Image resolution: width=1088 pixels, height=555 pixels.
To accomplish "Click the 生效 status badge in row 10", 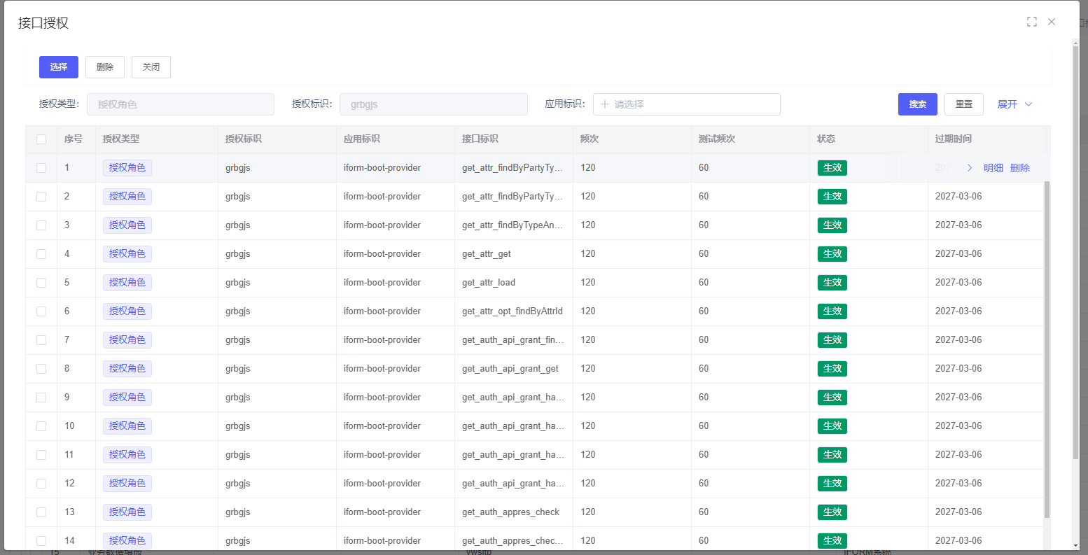I will coord(832,426).
